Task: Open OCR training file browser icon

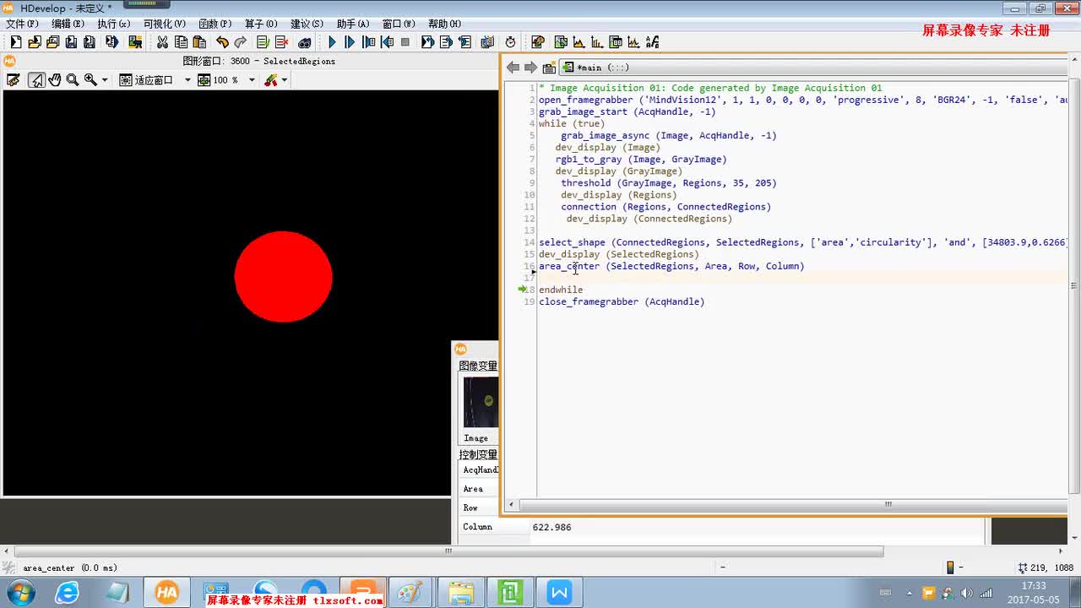Action: (652, 42)
